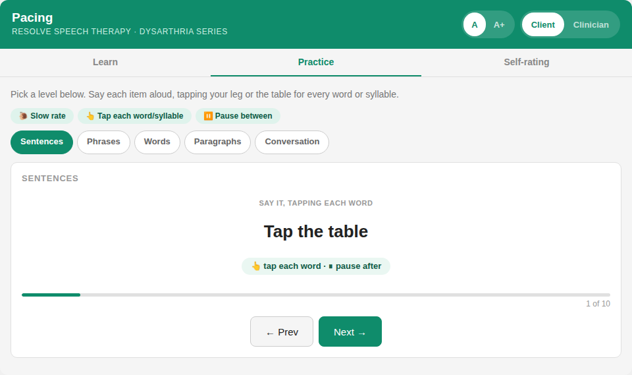Switch to Clinician mode

(591, 24)
